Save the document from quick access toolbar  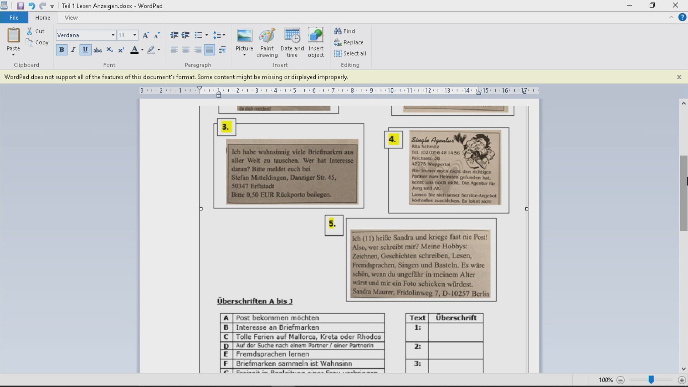click(20, 6)
